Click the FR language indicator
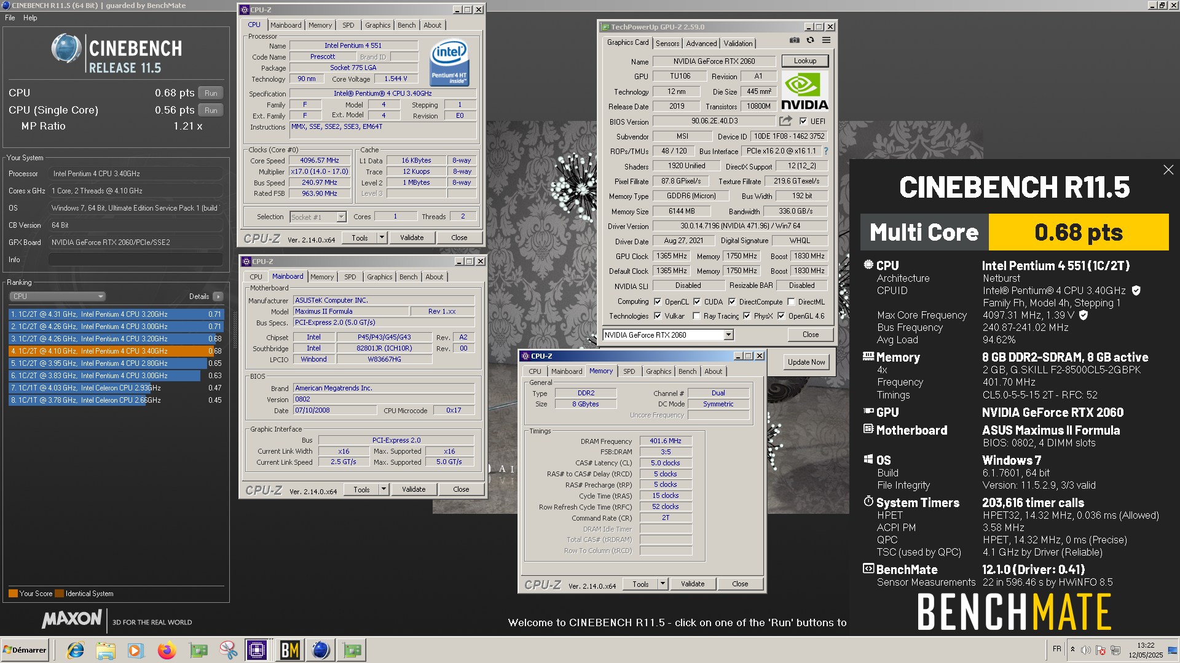The width and height of the screenshot is (1180, 663). click(x=1056, y=649)
